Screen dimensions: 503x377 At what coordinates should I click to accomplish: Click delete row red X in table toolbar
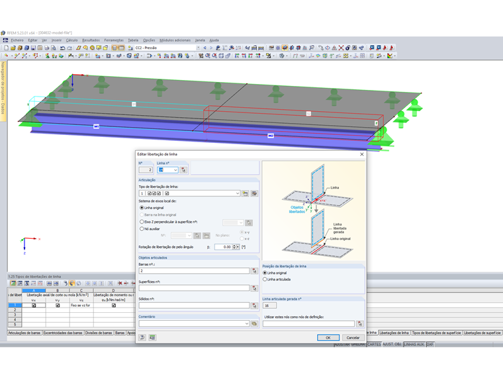120,283
